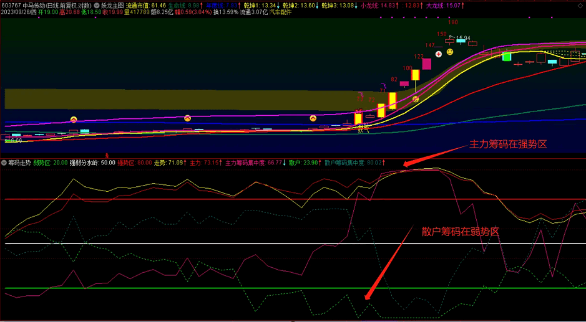Open the 筹码走势 indicator dropdown arrow

(4, 163)
